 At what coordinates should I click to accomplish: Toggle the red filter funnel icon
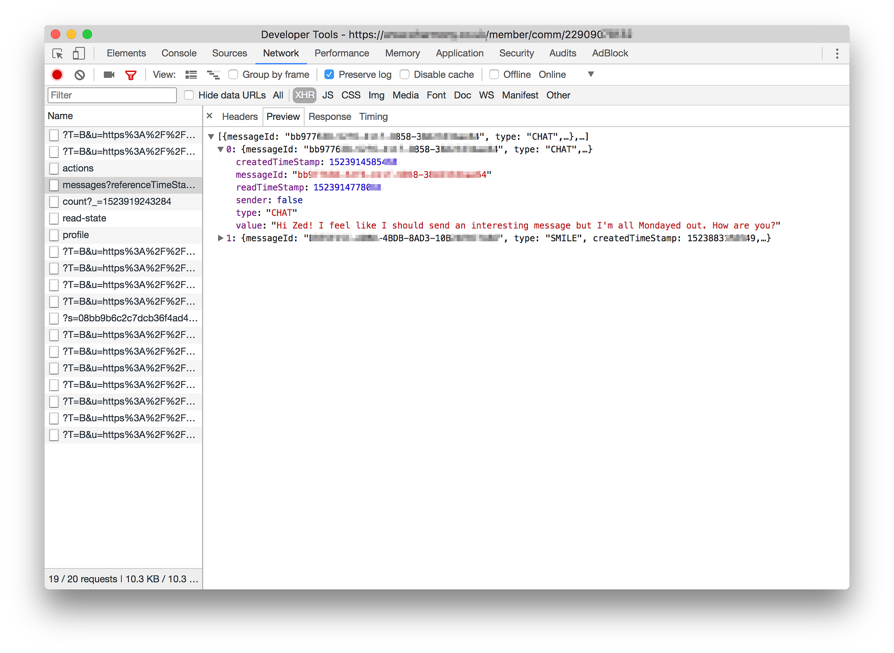(x=131, y=75)
